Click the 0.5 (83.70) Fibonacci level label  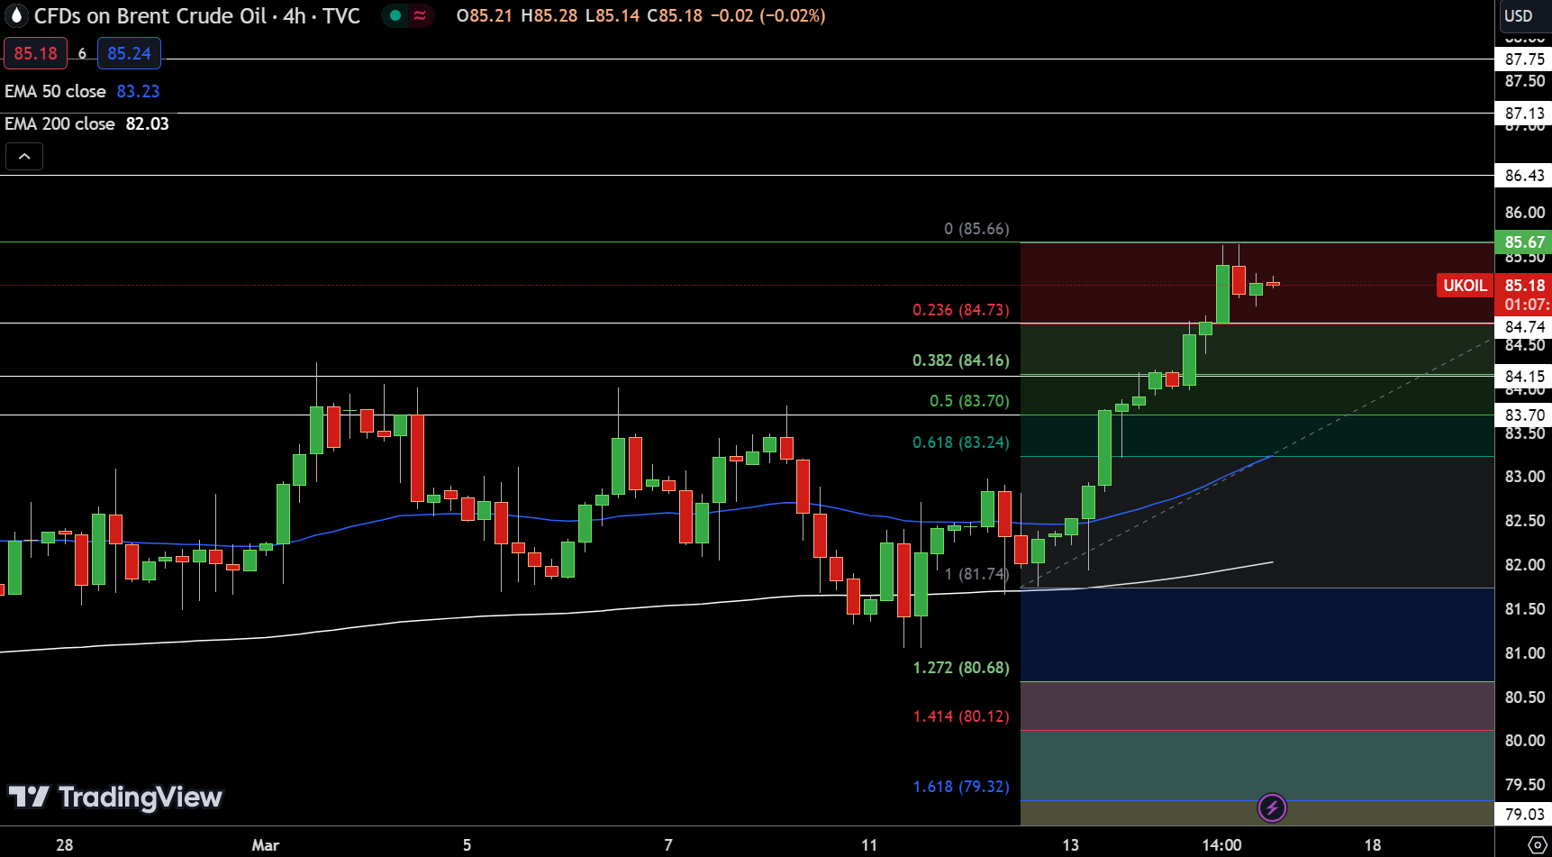(x=969, y=401)
